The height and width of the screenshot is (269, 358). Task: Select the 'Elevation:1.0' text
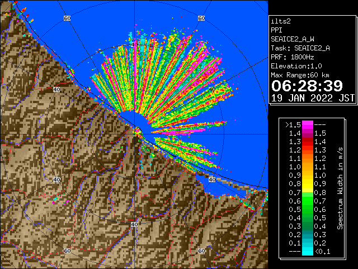click(x=296, y=66)
